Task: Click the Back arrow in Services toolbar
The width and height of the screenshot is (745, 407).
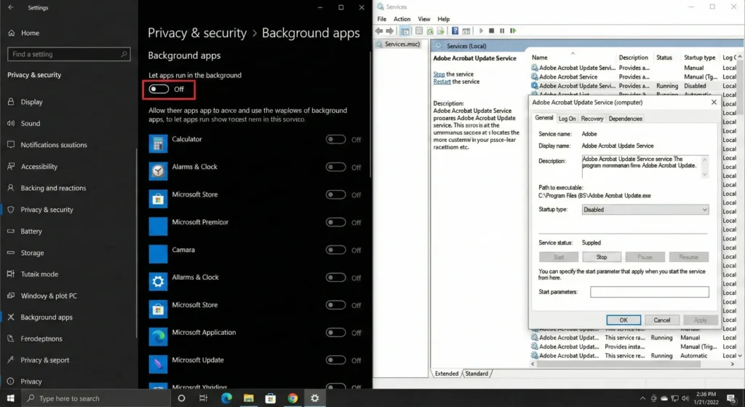Action: pyautogui.click(x=379, y=31)
